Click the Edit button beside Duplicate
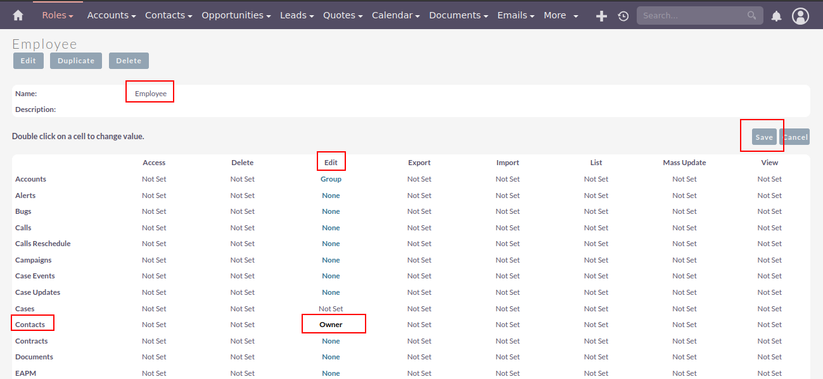The height and width of the screenshot is (379, 823). coord(29,61)
